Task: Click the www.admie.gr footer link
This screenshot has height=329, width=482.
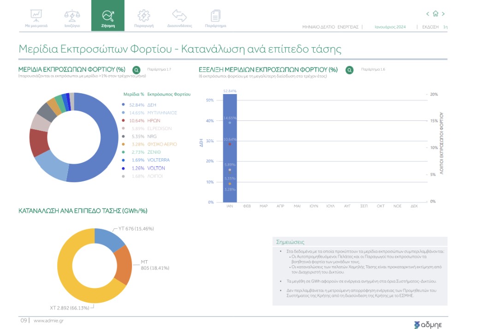Action: [x=48, y=321]
